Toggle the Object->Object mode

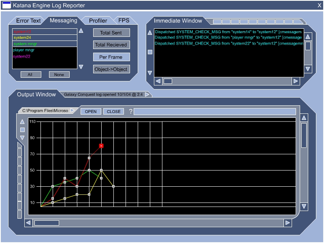point(111,69)
